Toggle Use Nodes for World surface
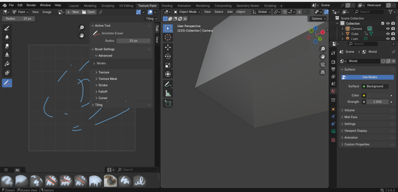The height and width of the screenshot is (192, 398). pos(367,77)
